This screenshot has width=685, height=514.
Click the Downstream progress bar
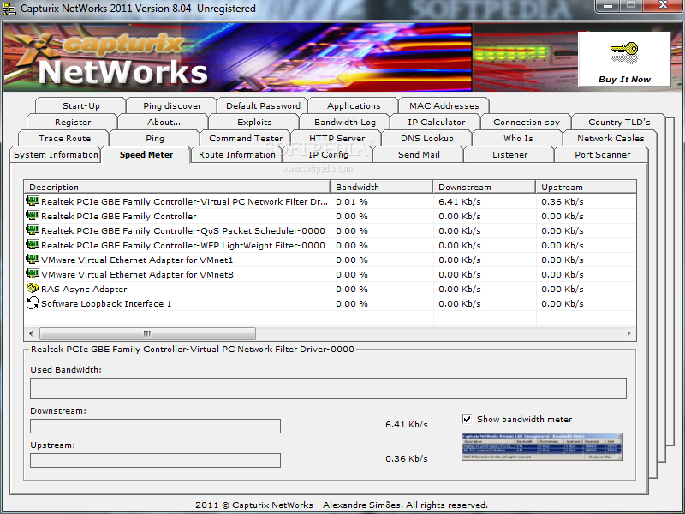click(155, 426)
